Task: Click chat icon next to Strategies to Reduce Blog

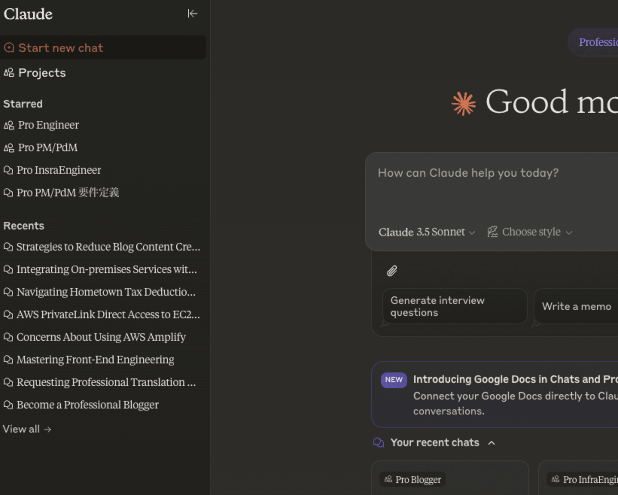Action: tap(8, 247)
